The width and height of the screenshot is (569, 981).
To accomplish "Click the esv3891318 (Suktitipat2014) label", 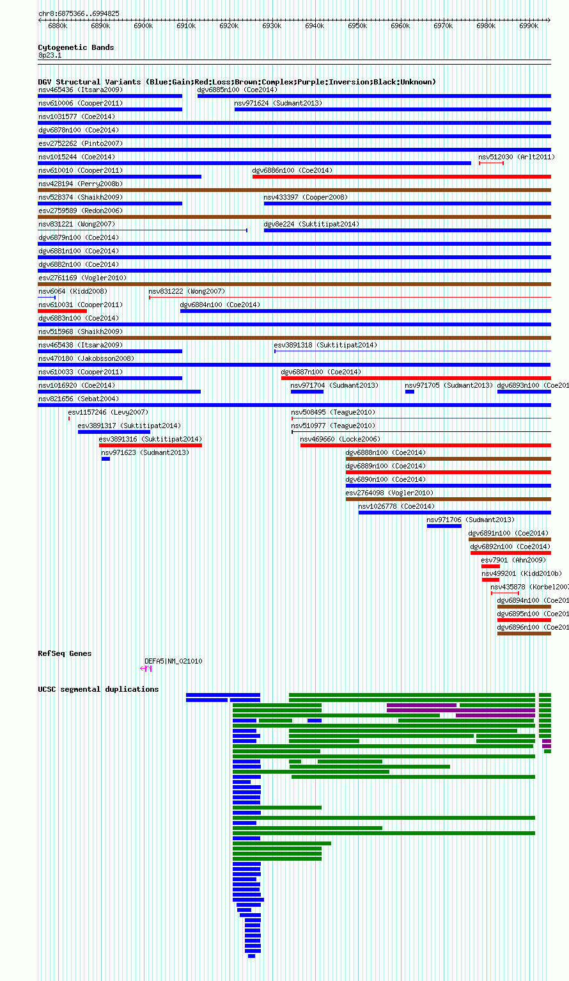I will point(326,345).
